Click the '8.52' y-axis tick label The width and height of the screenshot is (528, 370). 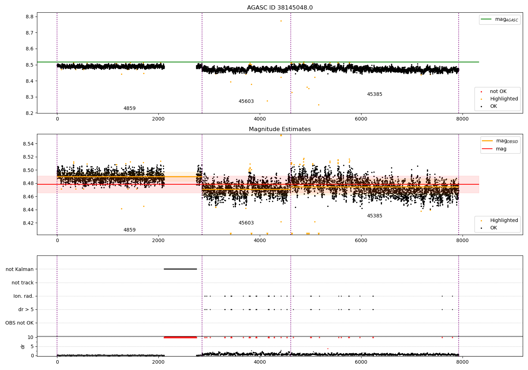pyautogui.click(x=28, y=157)
